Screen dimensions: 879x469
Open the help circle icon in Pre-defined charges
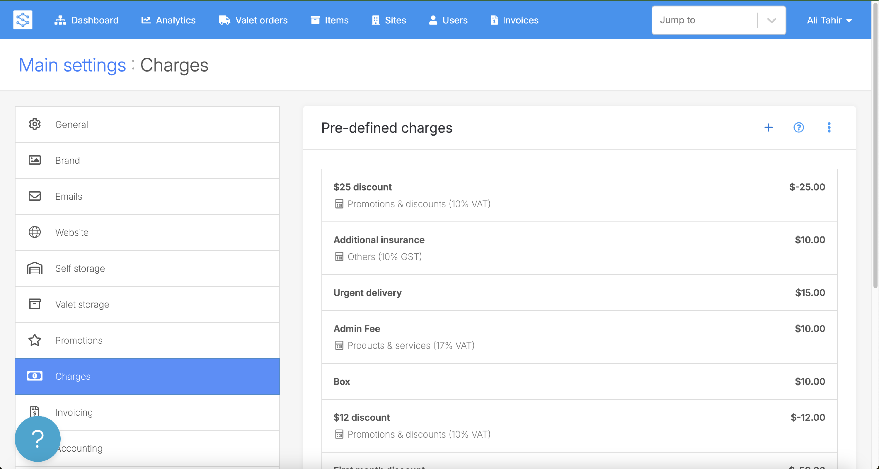(798, 127)
